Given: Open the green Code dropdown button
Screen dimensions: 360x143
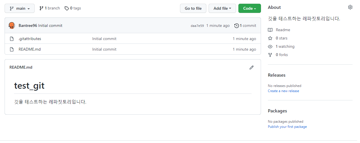Looking at the screenshot, I should 250,8.
